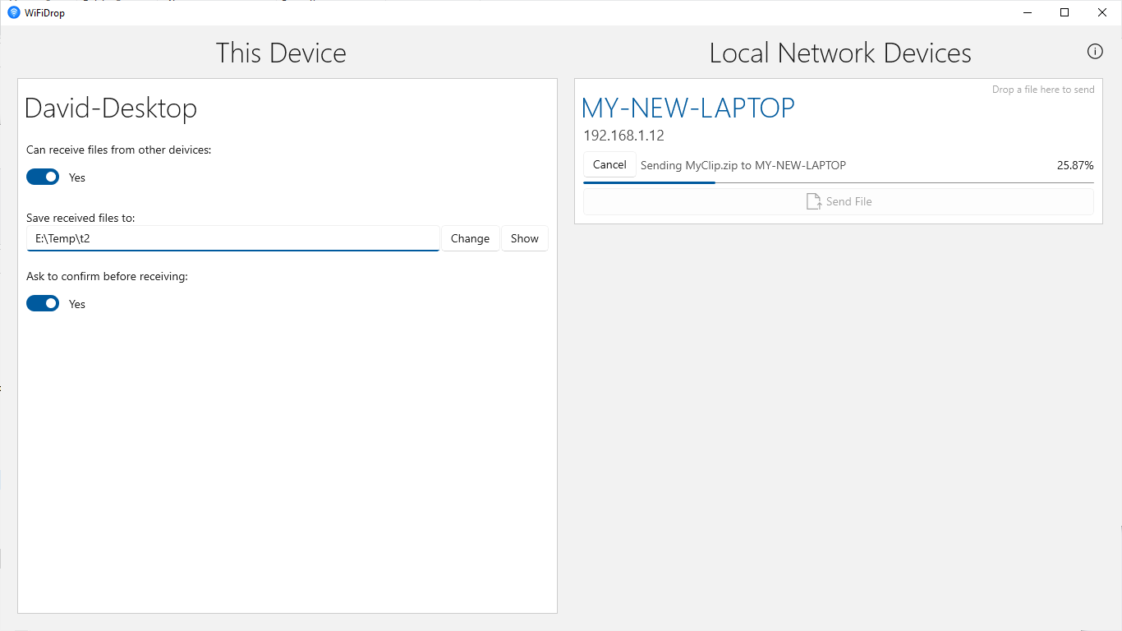This screenshot has height=631, width=1122.
Task: Minimize the WiFiDrop window
Action: [x=1028, y=12]
